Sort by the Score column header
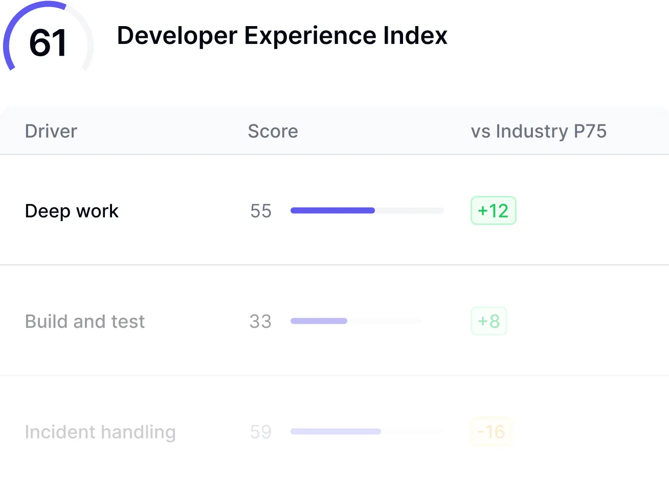This screenshot has width=669, height=487. click(273, 131)
